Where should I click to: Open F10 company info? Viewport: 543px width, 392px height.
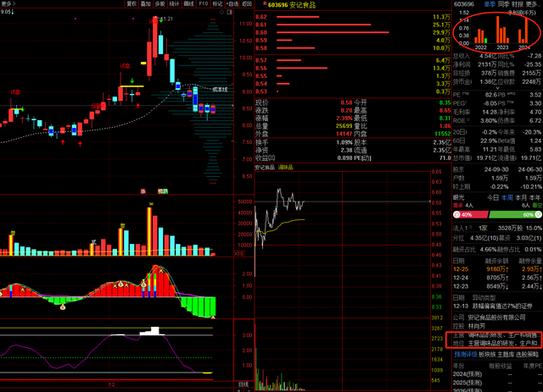(204, 3)
